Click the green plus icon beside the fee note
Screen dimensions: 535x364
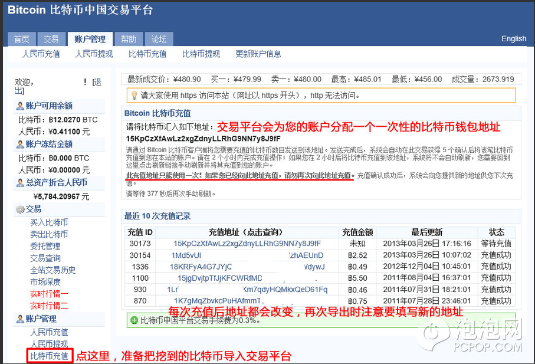tap(134, 320)
